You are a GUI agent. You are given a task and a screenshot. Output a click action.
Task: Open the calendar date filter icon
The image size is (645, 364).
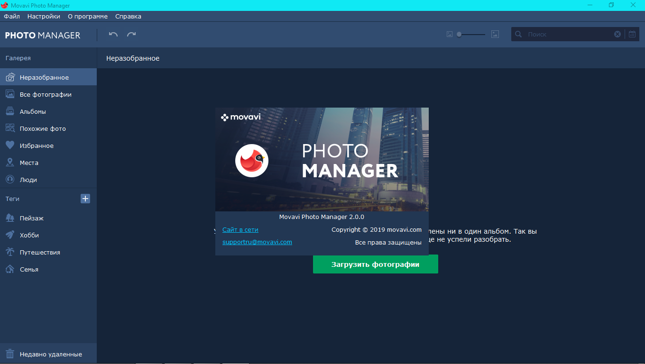click(632, 34)
